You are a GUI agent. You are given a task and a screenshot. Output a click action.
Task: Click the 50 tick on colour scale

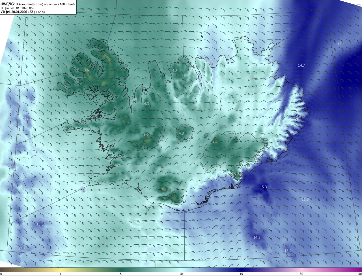(x=360, y=274)
